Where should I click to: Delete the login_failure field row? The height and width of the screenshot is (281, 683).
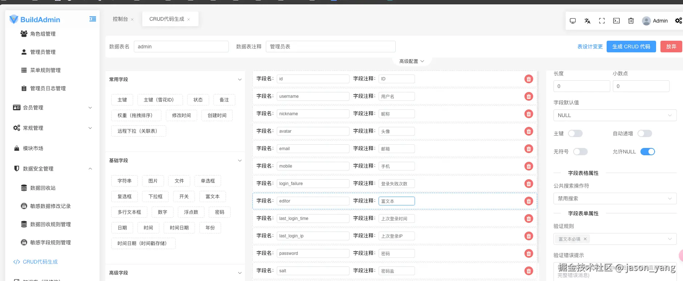pos(529,184)
